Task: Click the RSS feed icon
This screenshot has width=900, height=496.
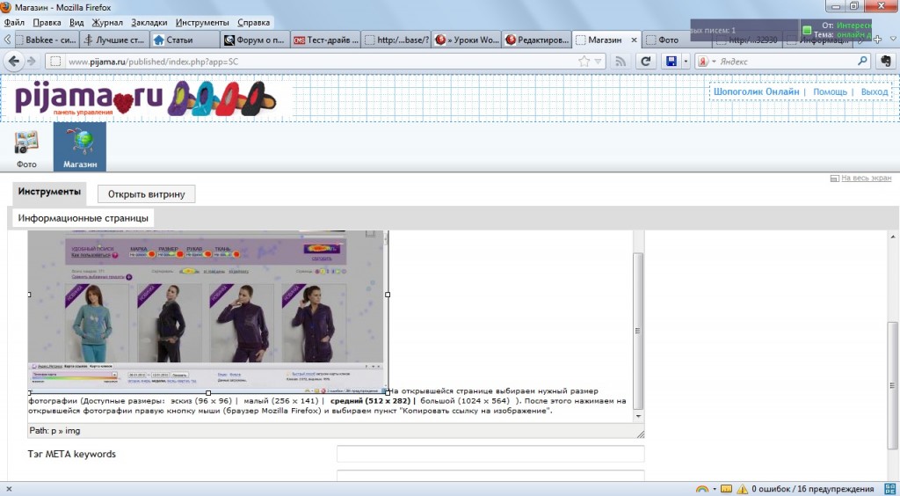Action: 621,62
